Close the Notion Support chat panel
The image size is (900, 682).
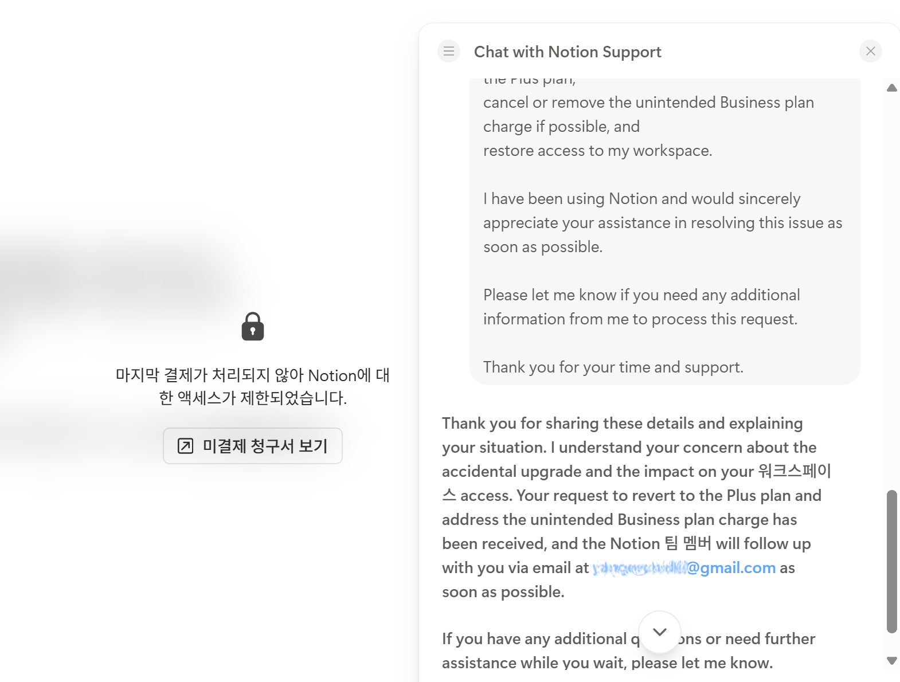(x=870, y=52)
